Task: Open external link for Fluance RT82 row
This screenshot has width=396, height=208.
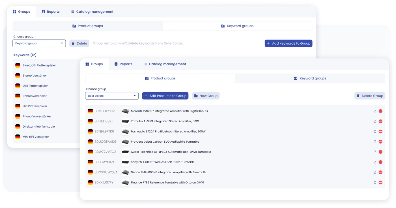Action: [375, 182]
